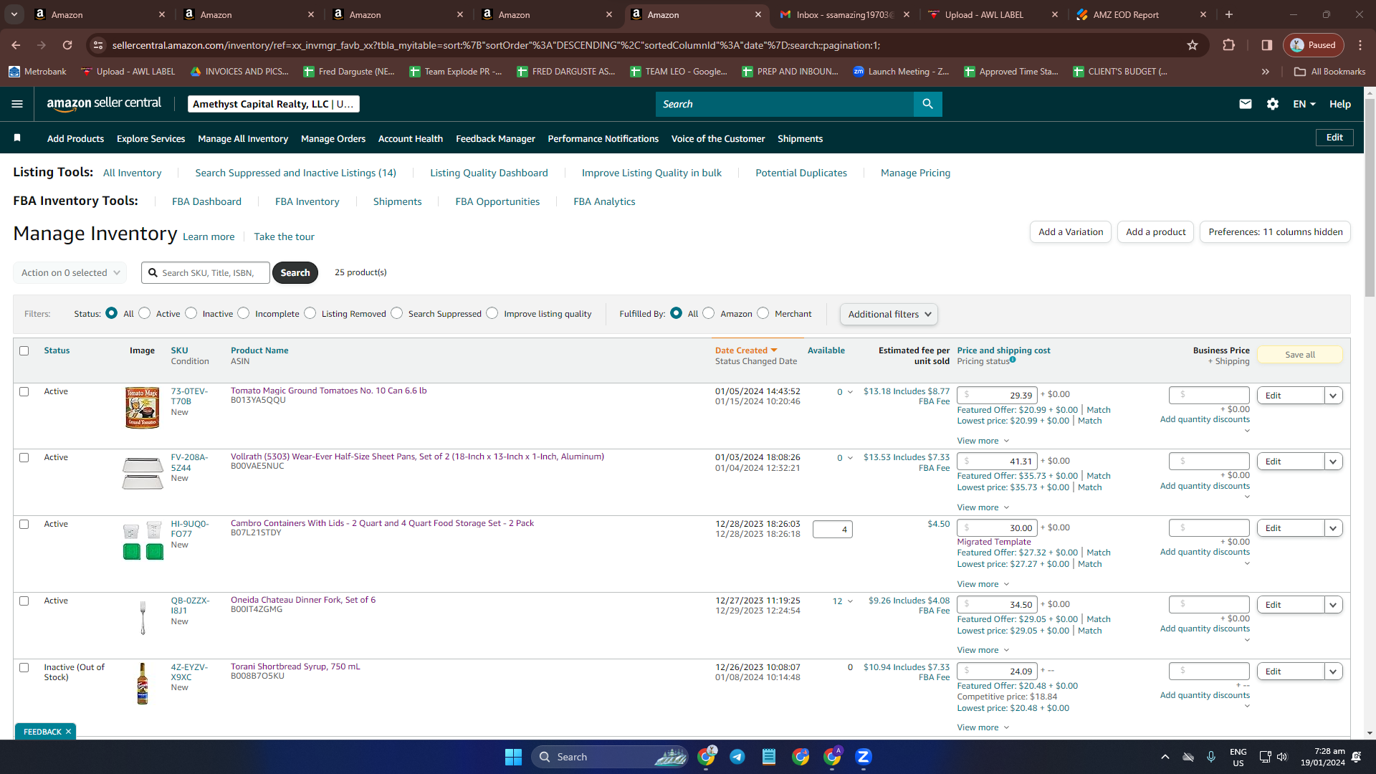Click the Save all button
The image size is (1376, 774).
[x=1299, y=355]
